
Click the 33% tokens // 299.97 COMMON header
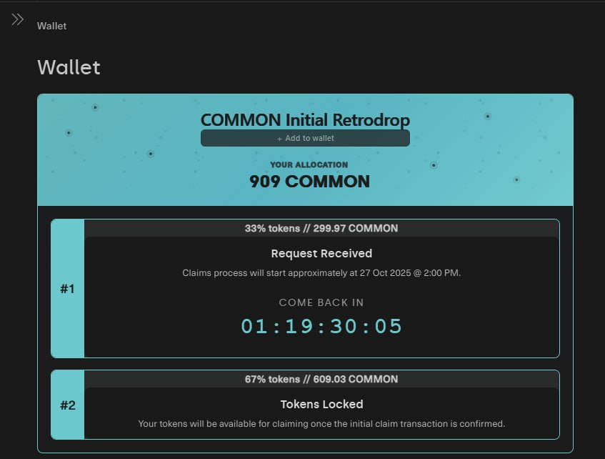click(x=321, y=228)
